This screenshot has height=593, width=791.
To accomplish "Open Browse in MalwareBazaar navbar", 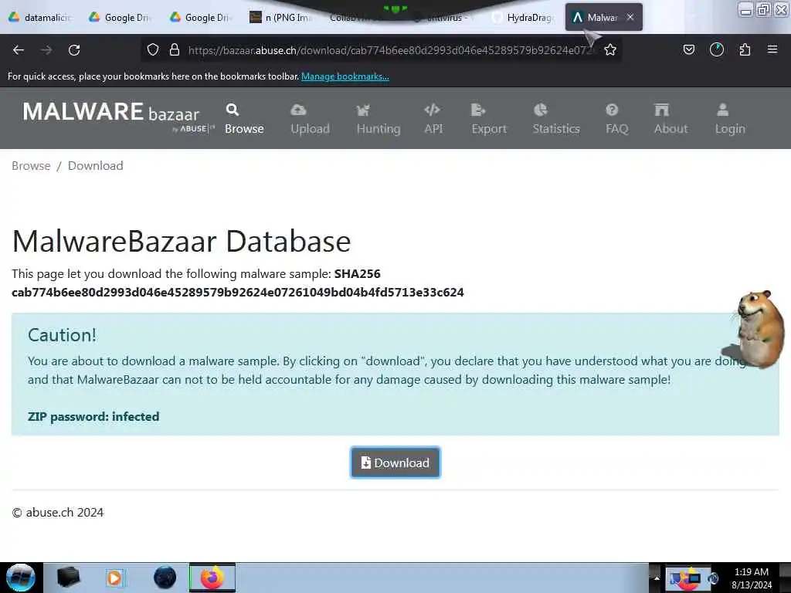I will click(x=244, y=120).
